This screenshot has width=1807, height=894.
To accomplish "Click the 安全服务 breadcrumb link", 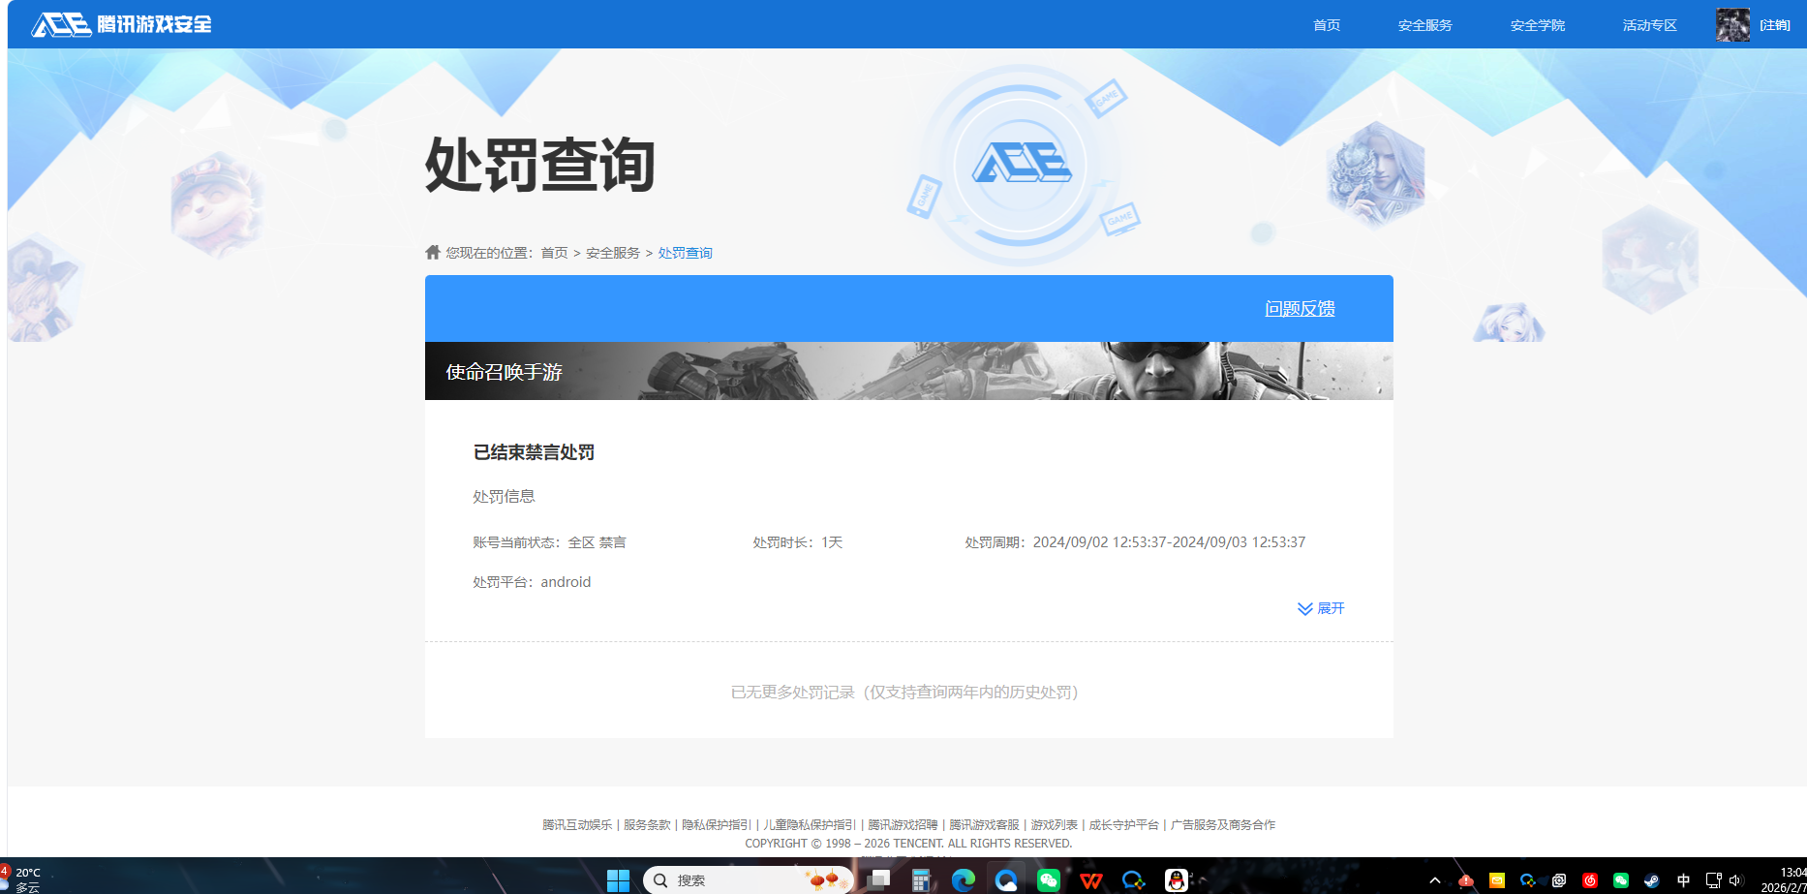I will pyautogui.click(x=612, y=253).
